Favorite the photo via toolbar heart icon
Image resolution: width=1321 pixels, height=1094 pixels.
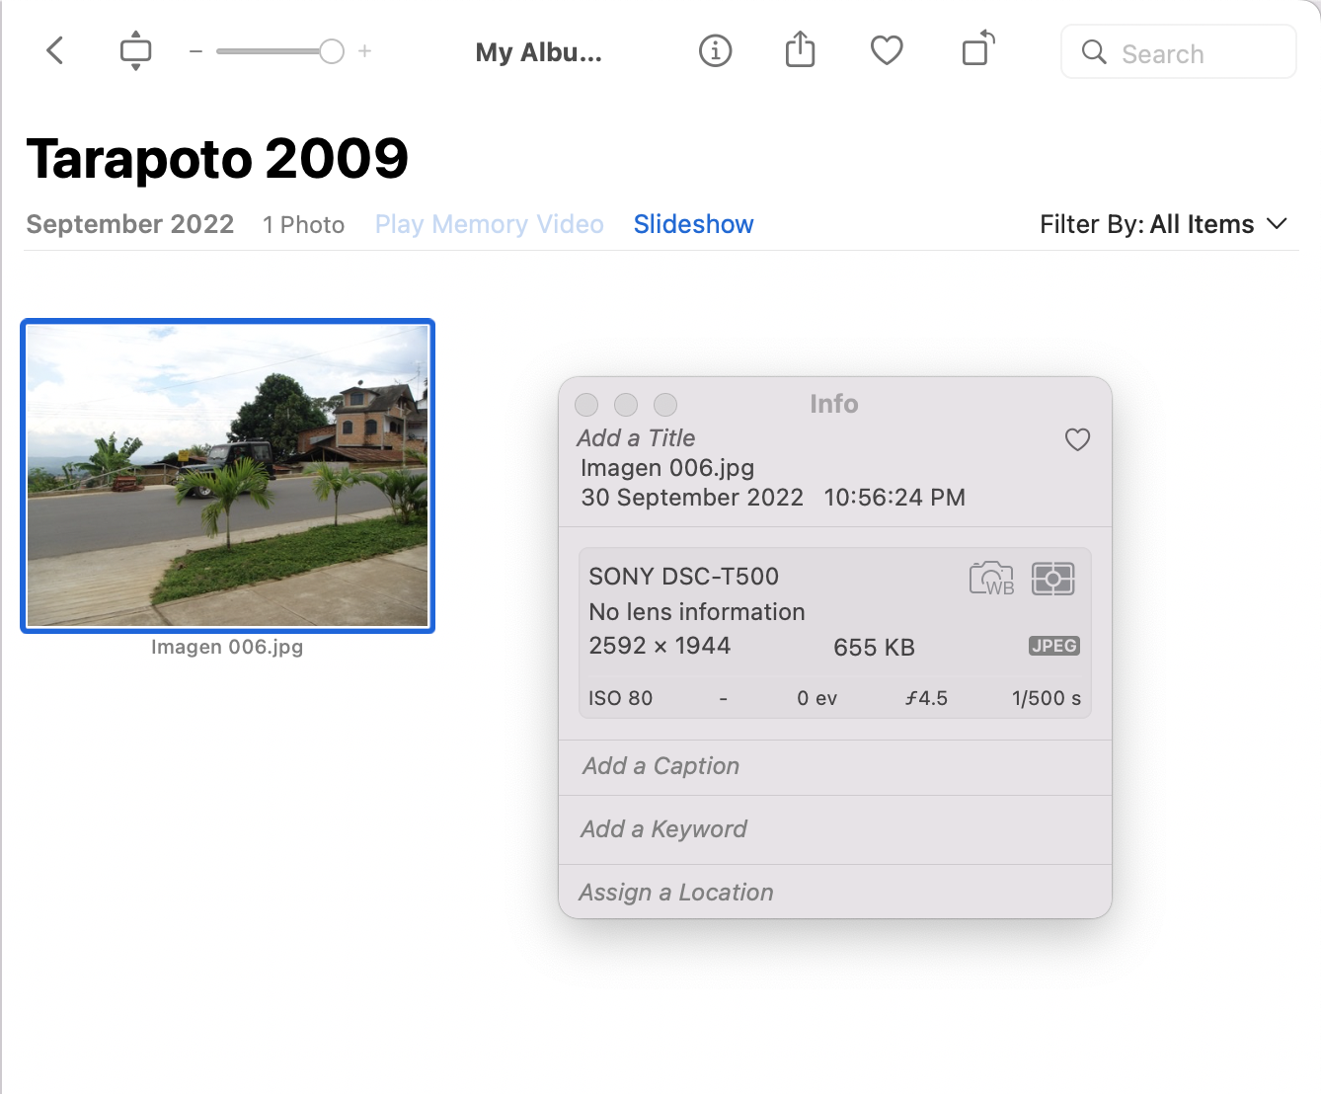pos(887,50)
